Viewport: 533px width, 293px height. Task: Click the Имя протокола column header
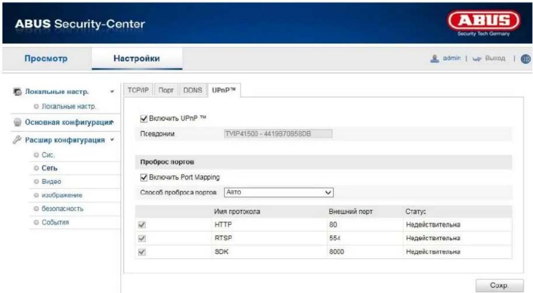pos(237,212)
